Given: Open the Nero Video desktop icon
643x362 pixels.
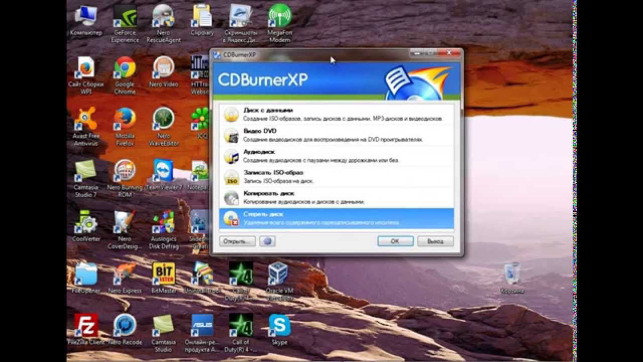Looking at the screenshot, I should [163, 72].
